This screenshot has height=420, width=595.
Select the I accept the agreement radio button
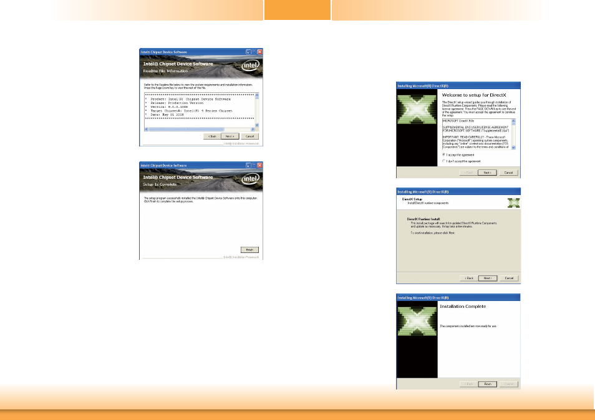443,155
